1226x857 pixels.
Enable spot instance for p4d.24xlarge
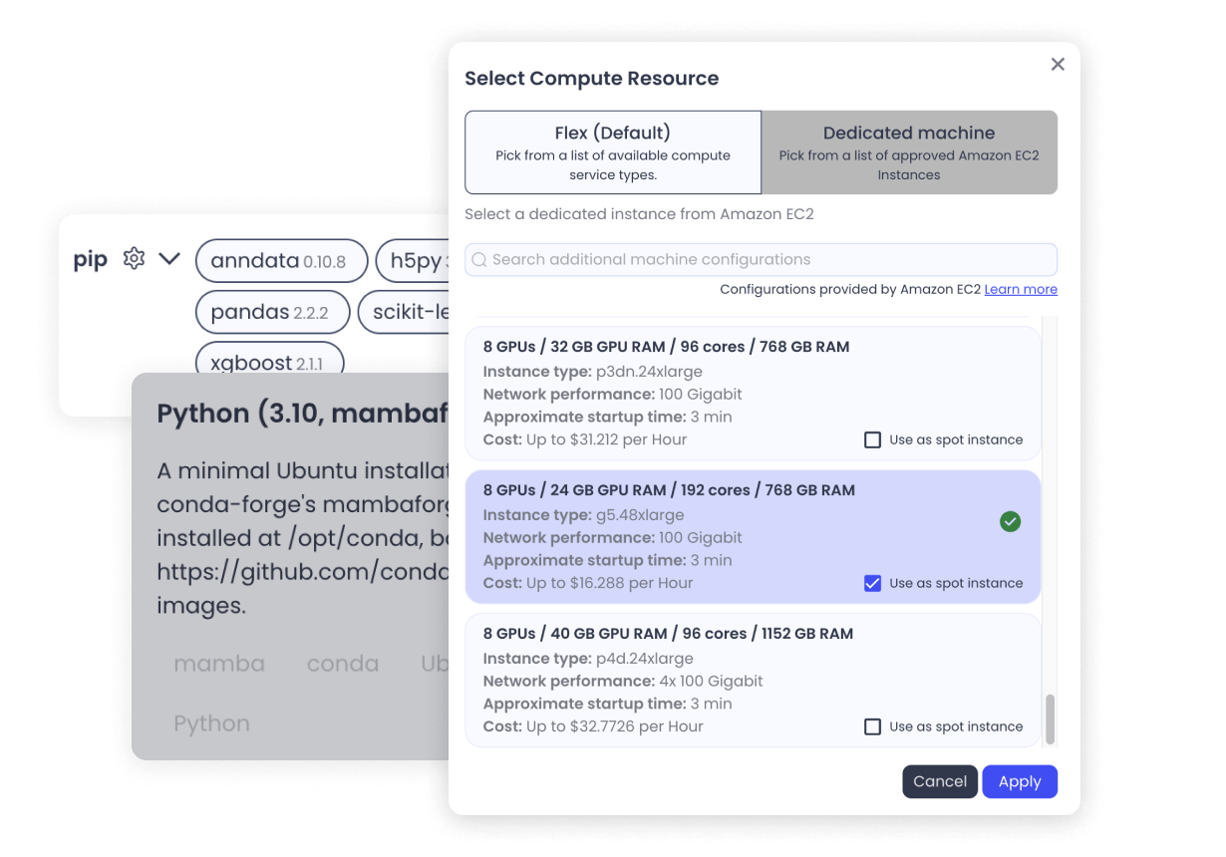(872, 726)
